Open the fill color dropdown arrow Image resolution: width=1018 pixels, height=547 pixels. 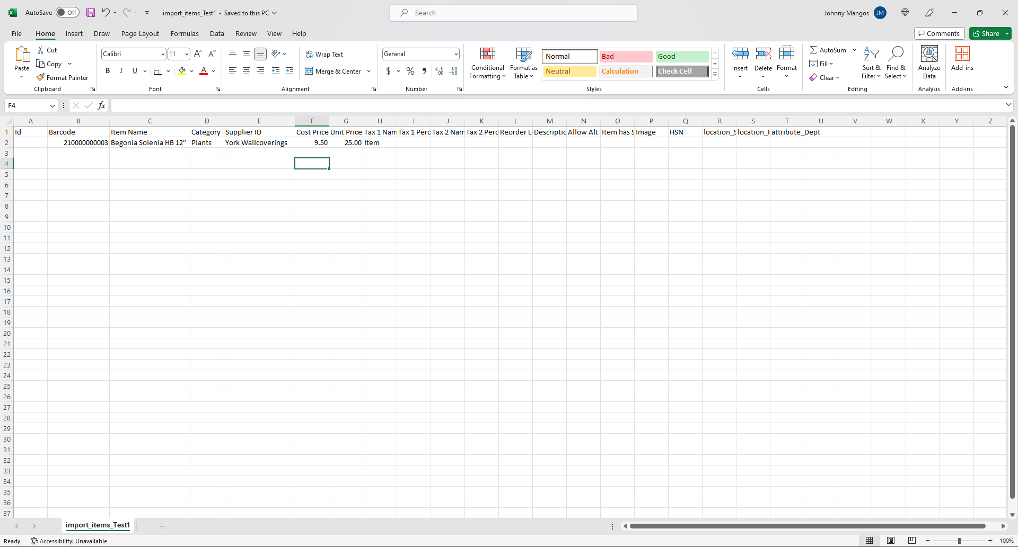coord(192,71)
